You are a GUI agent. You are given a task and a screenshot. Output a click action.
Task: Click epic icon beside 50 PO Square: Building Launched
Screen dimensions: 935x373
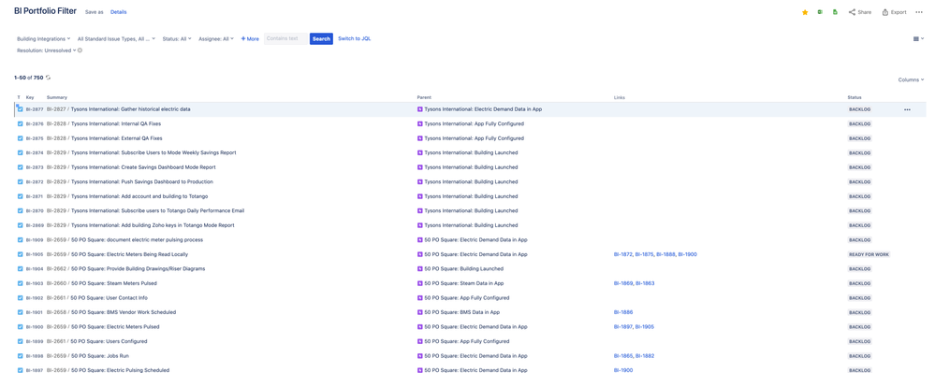point(420,268)
